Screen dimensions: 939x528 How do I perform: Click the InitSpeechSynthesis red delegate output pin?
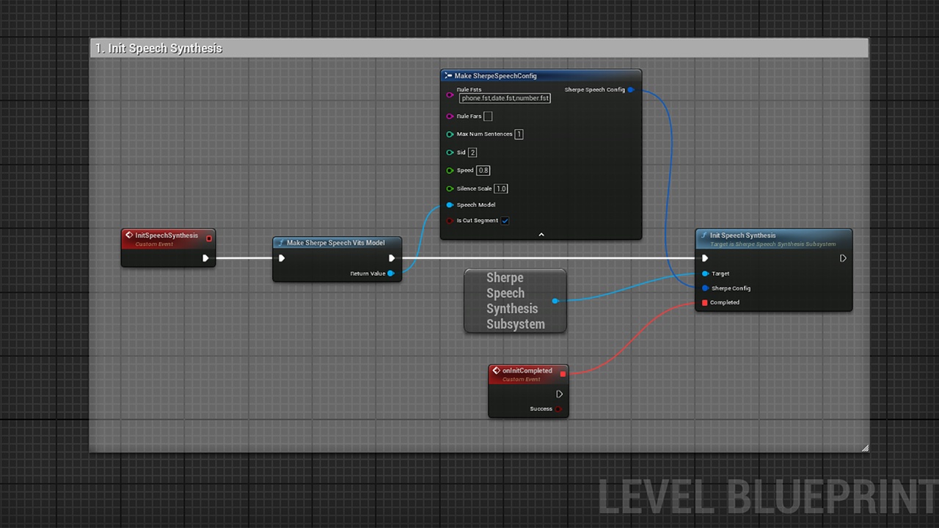pyautogui.click(x=209, y=238)
